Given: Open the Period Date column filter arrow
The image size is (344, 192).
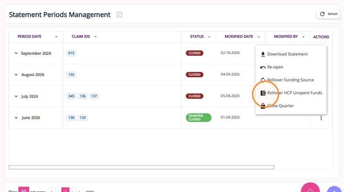Looking at the screenshot, I should [x=56, y=37].
